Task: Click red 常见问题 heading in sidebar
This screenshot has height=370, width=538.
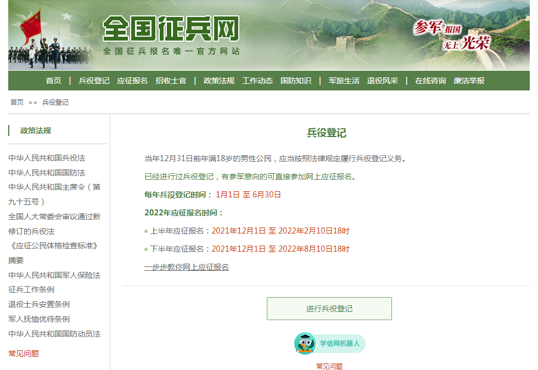Action: pyautogui.click(x=24, y=353)
